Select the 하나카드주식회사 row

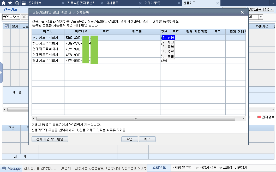139,43
